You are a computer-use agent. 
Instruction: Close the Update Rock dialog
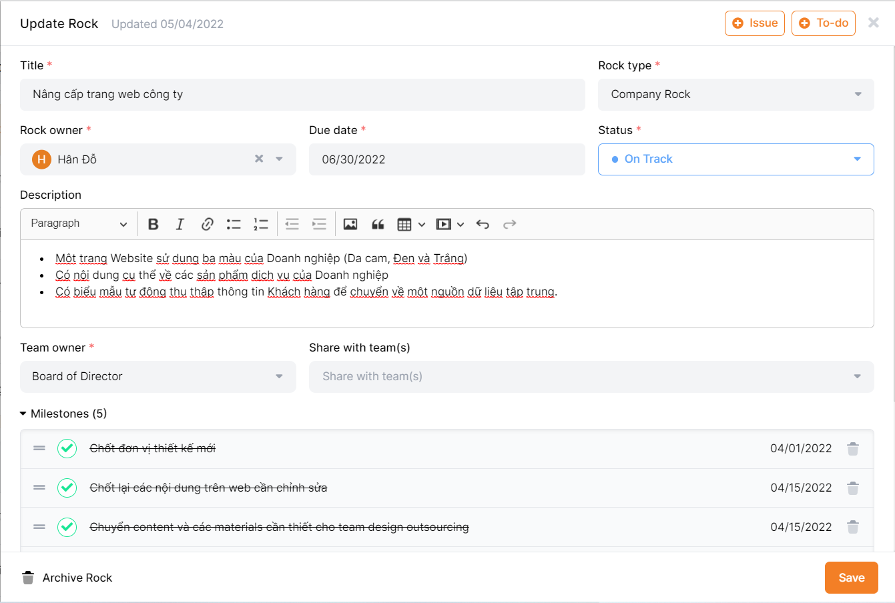[x=873, y=23]
